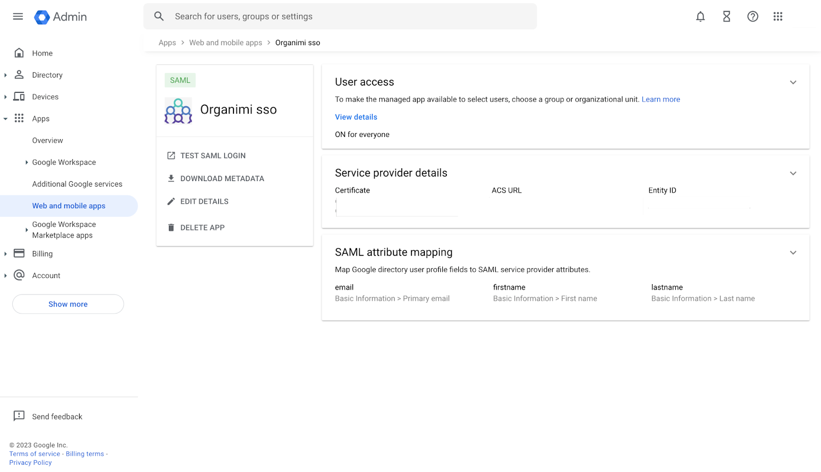Click the View details link
Viewport: 821px width, 472px height.
pyautogui.click(x=356, y=117)
